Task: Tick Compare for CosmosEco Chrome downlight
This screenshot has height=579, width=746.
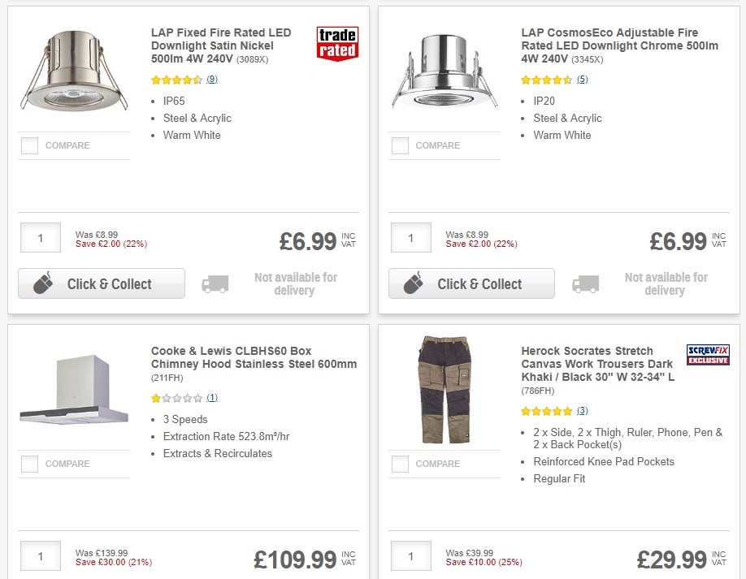Action: coord(400,146)
